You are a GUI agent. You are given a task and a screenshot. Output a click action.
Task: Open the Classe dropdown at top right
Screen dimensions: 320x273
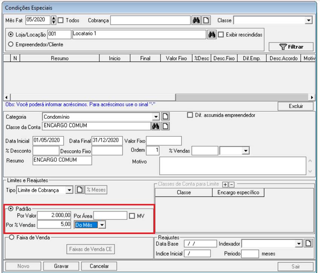point(309,20)
